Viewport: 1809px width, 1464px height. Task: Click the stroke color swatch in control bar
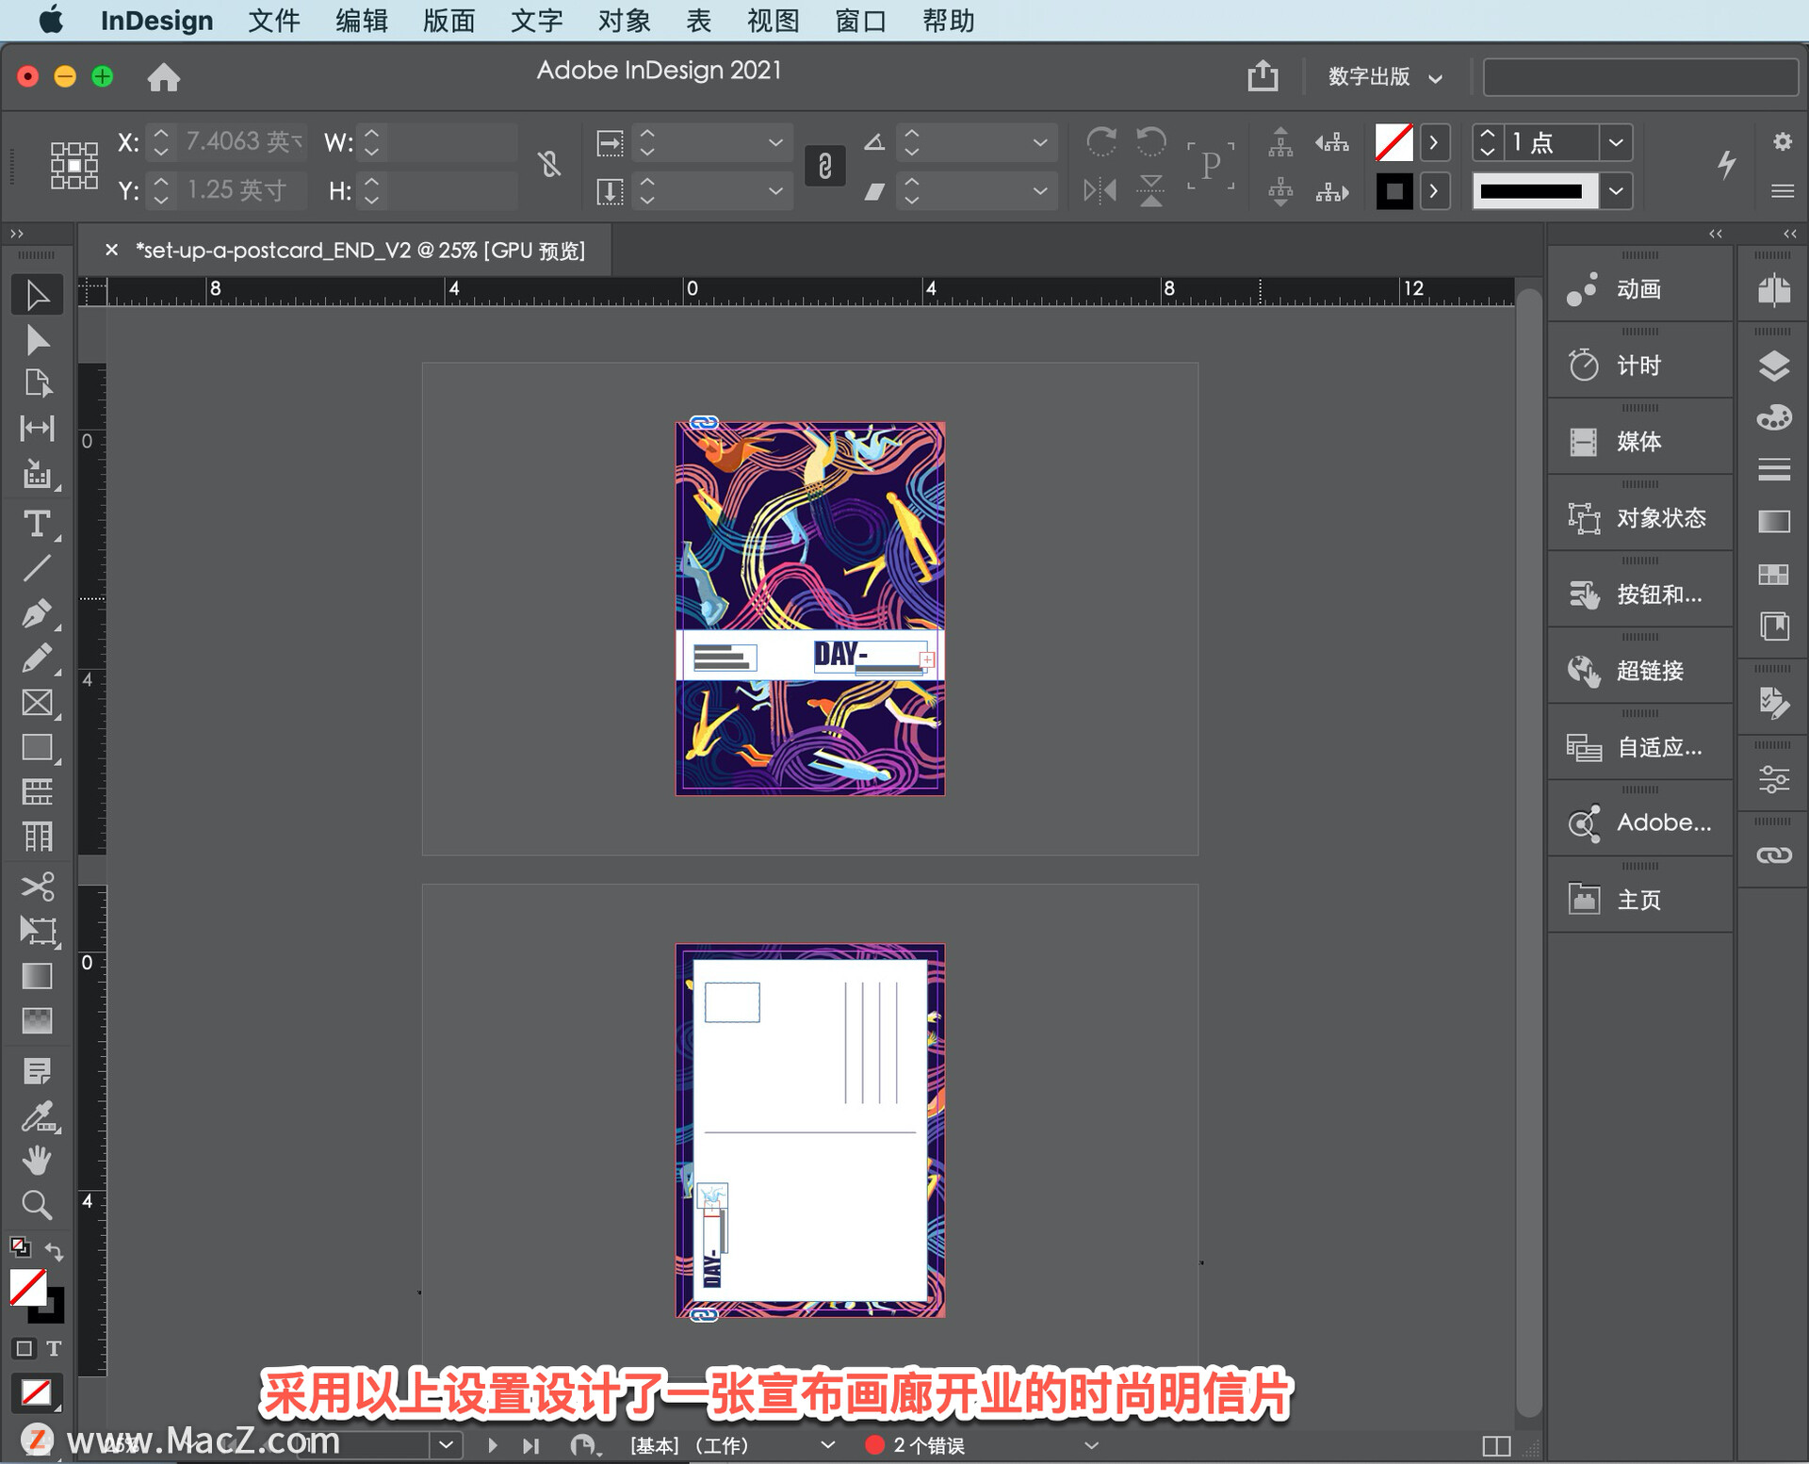click(1394, 191)
